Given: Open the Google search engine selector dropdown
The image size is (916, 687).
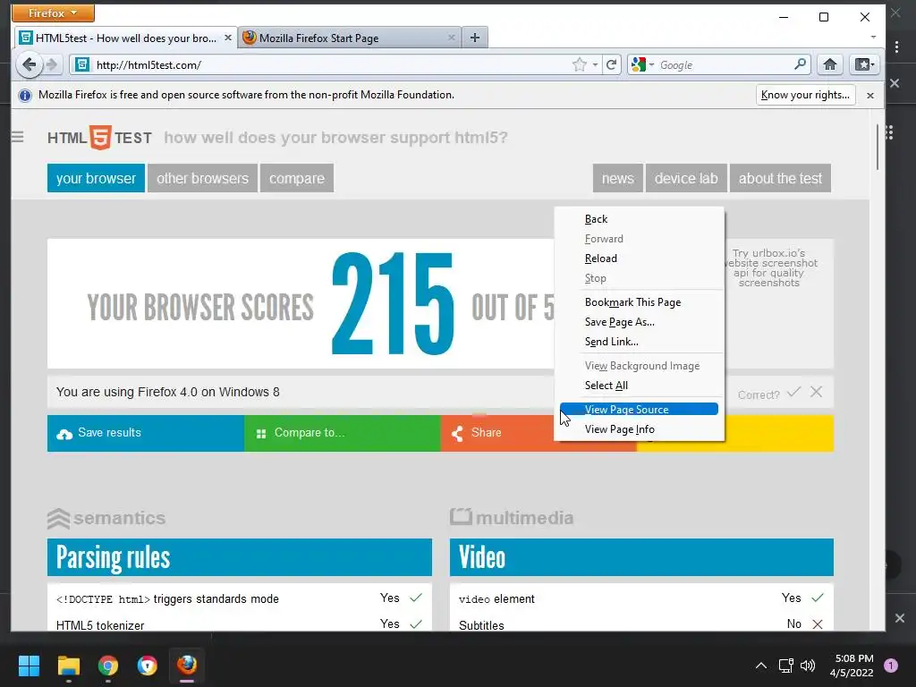Looking at the screenshot, I should click(x=643, y=64).
